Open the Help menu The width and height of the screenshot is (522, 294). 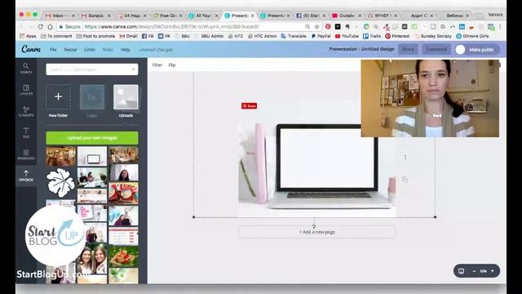[125, 50]
